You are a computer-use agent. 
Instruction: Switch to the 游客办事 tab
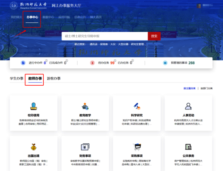click(54, 79)
